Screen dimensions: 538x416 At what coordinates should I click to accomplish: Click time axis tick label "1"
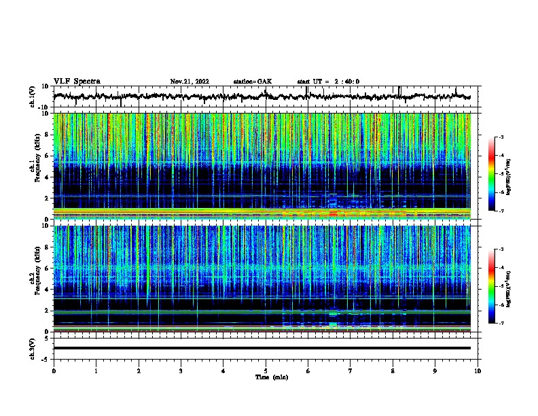(x=96, y=371)
